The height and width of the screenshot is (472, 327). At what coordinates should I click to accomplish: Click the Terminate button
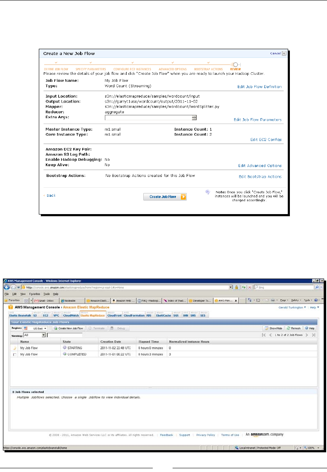tap(97, 329)
